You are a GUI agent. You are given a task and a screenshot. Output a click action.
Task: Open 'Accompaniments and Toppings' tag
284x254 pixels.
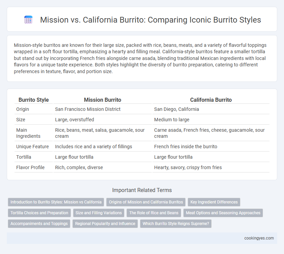[39, 224]
